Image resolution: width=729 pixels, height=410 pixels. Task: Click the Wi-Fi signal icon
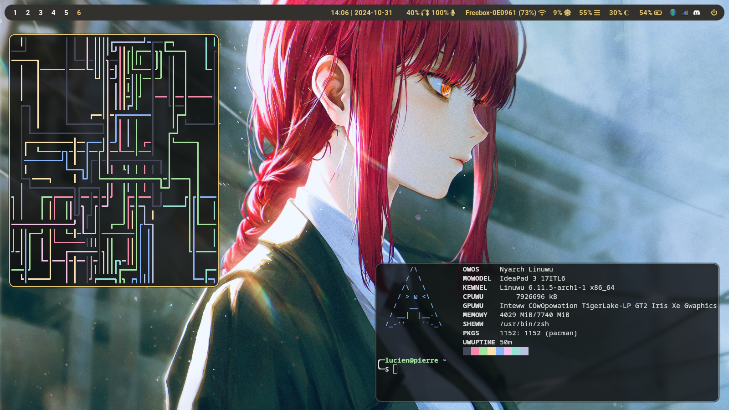pos(542,13)
